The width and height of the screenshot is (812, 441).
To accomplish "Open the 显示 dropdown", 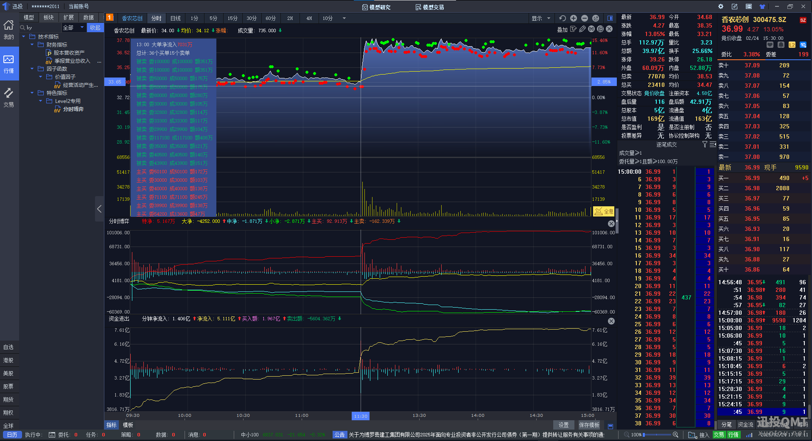I will [x=541, y=18].
